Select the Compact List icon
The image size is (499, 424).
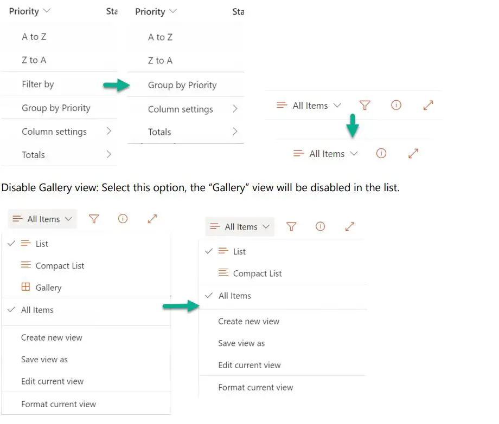(x=25, y=265)
